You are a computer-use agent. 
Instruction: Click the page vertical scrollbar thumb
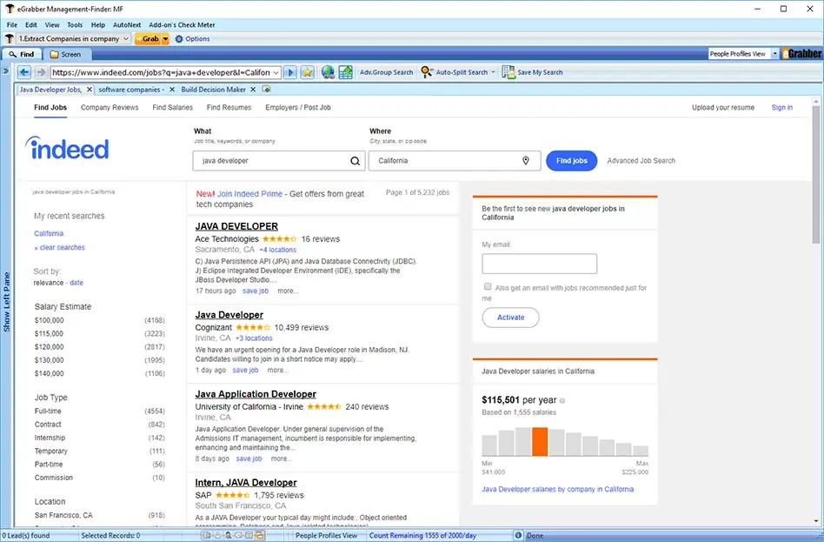coord(815,175)
